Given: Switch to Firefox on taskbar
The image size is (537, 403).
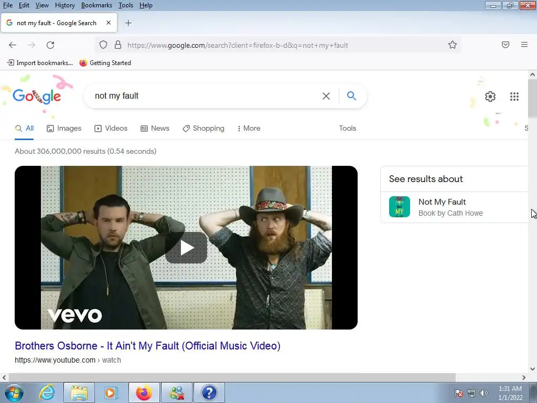Looking at the screenshot, I should click(x=144, y=393).
